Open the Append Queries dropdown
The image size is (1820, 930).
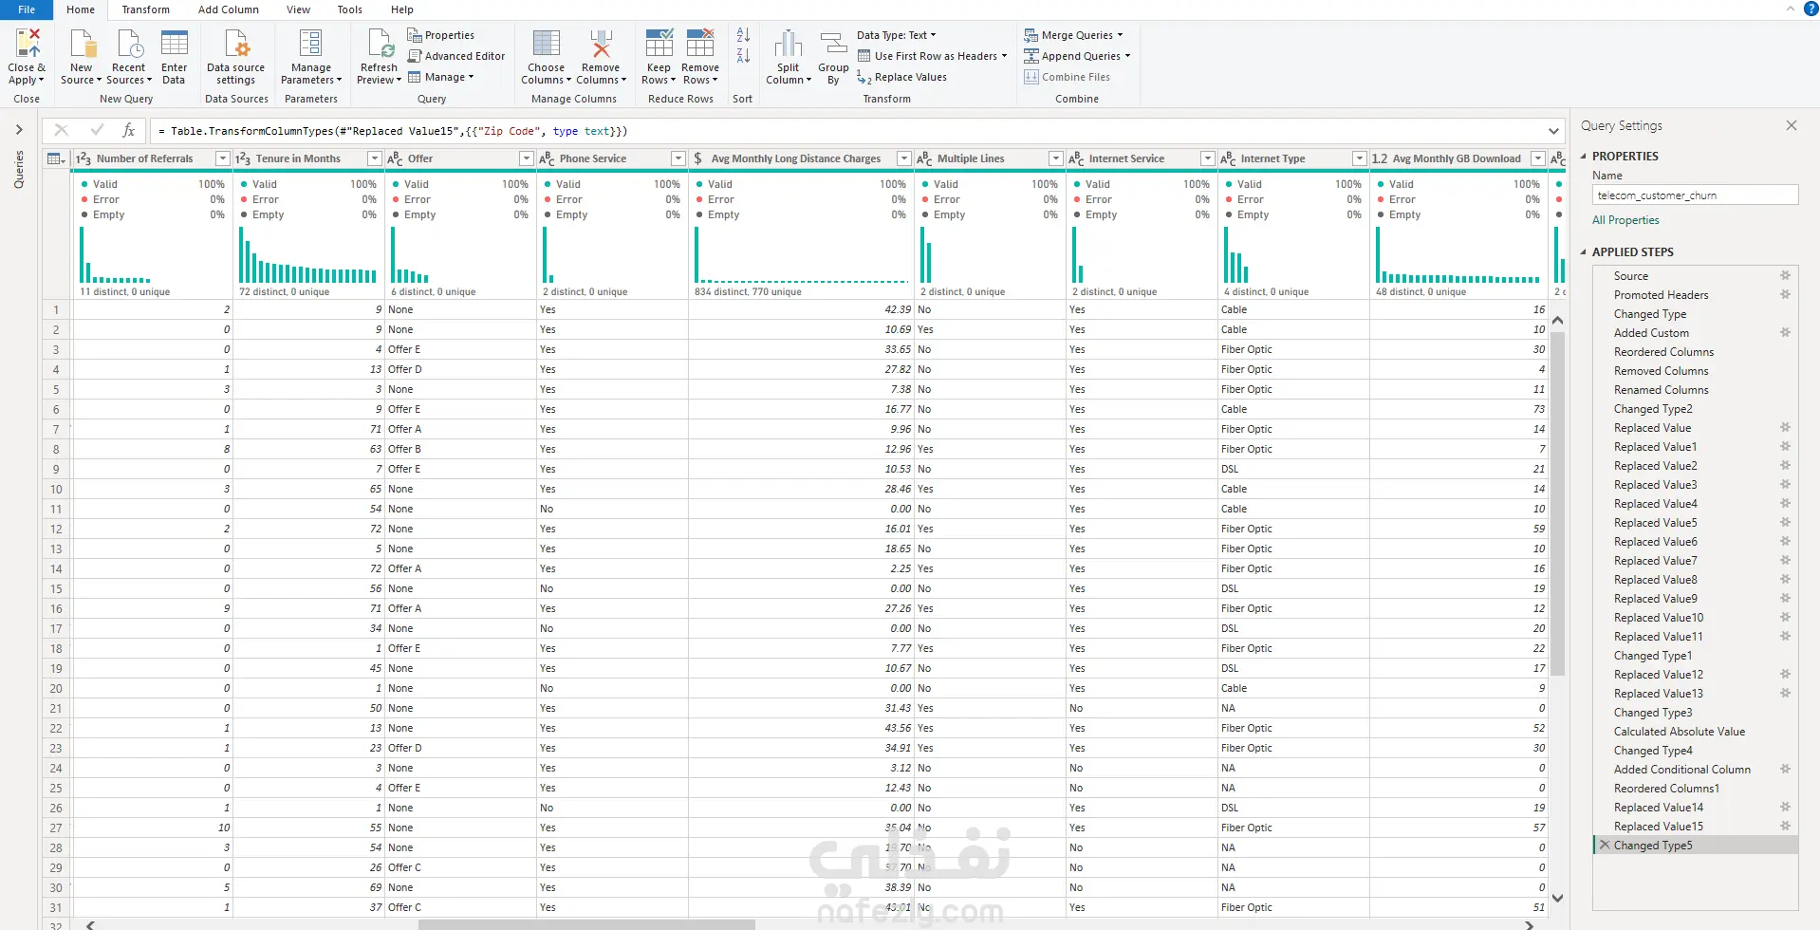tap(1077, 56)
